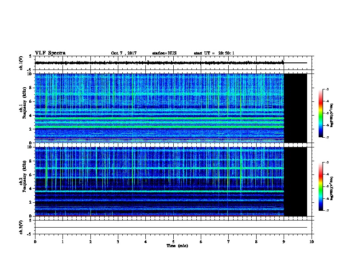Click the "ch.3(V)" axis label
351x271 pixels.
(x=21, y=227)
